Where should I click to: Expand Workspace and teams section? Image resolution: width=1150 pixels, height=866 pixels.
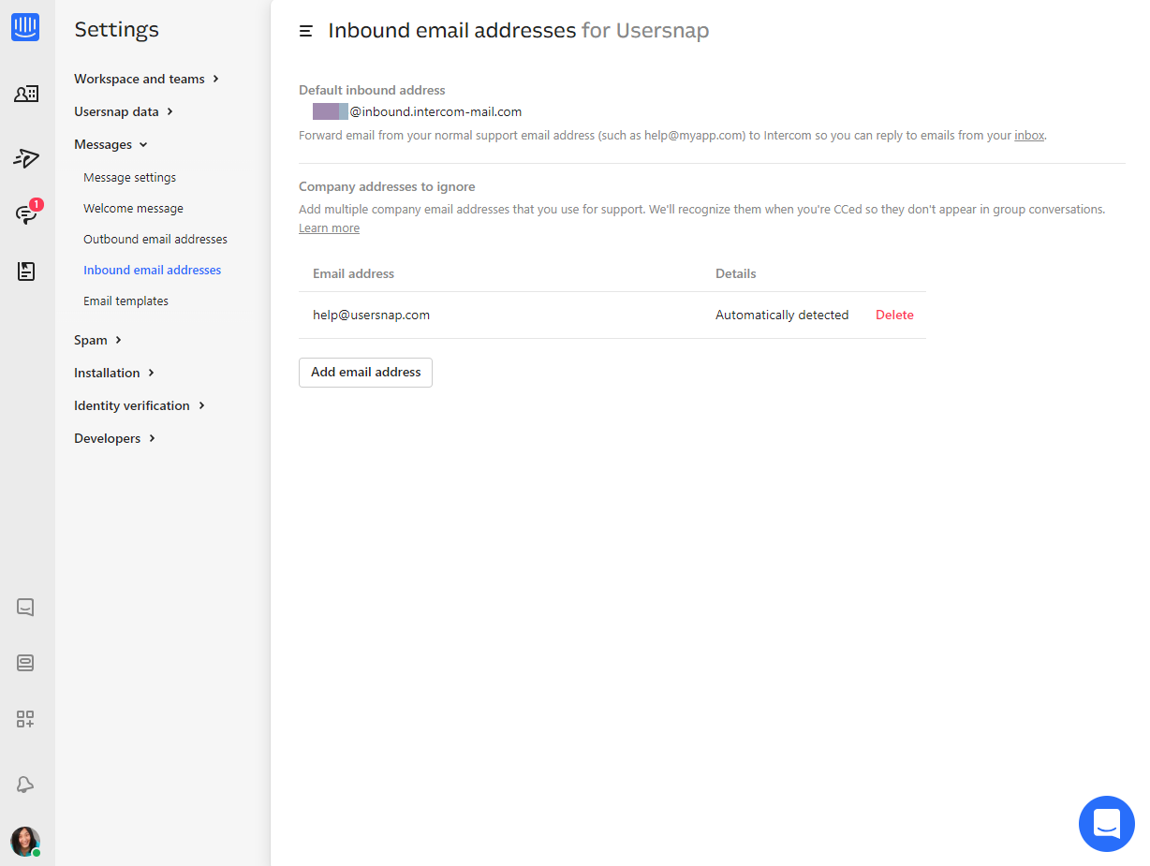point(146,80)
